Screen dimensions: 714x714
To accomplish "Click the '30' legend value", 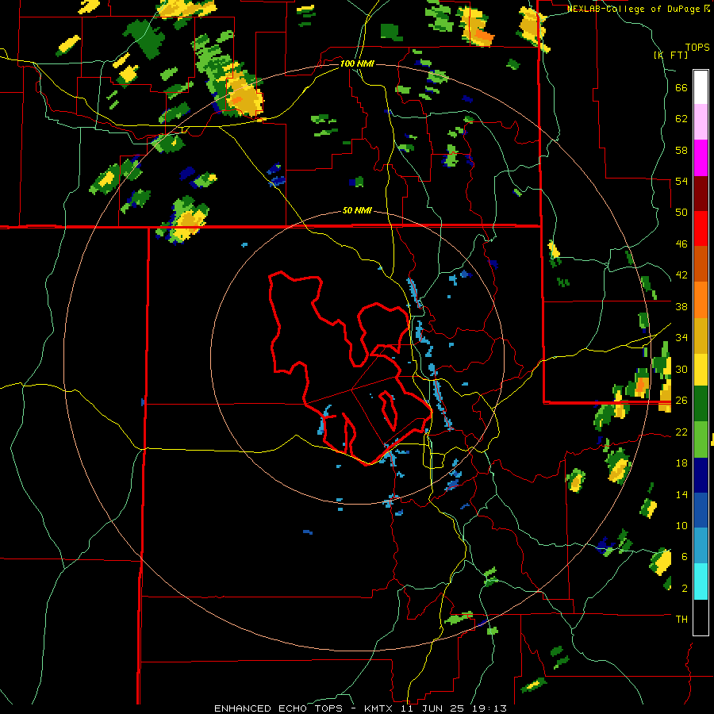I will click(681, 369).
